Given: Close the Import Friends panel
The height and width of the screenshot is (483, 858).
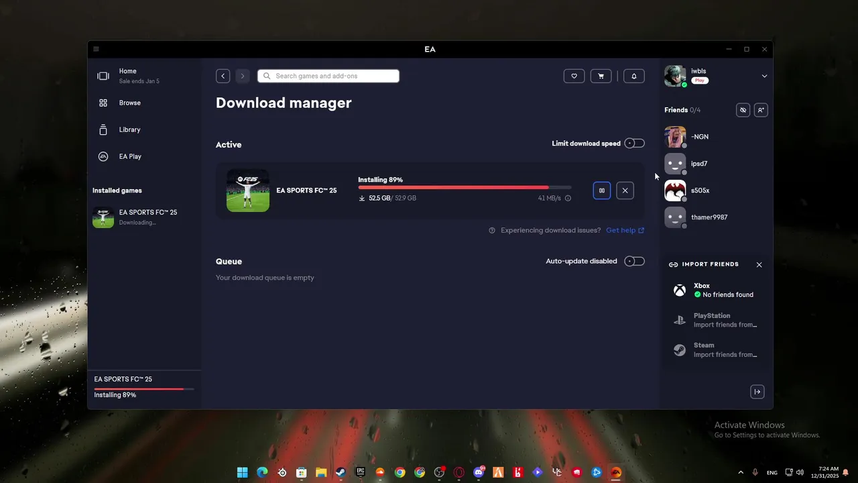Looking at the screenshot, I should (x=759, y=264).
